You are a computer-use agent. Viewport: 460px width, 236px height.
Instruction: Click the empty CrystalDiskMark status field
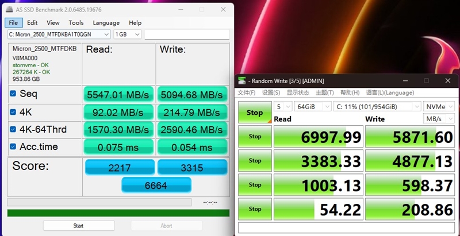[346, 227]
